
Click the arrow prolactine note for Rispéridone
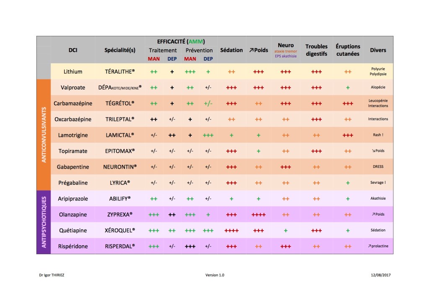[x=378, y=246]
